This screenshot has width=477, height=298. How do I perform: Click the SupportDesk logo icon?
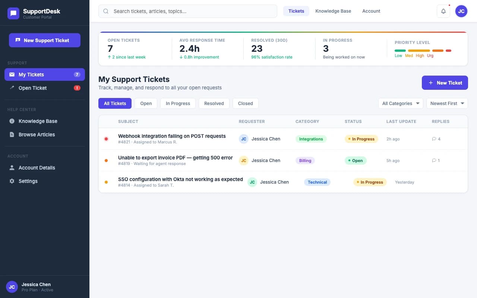tap(13, 13)
